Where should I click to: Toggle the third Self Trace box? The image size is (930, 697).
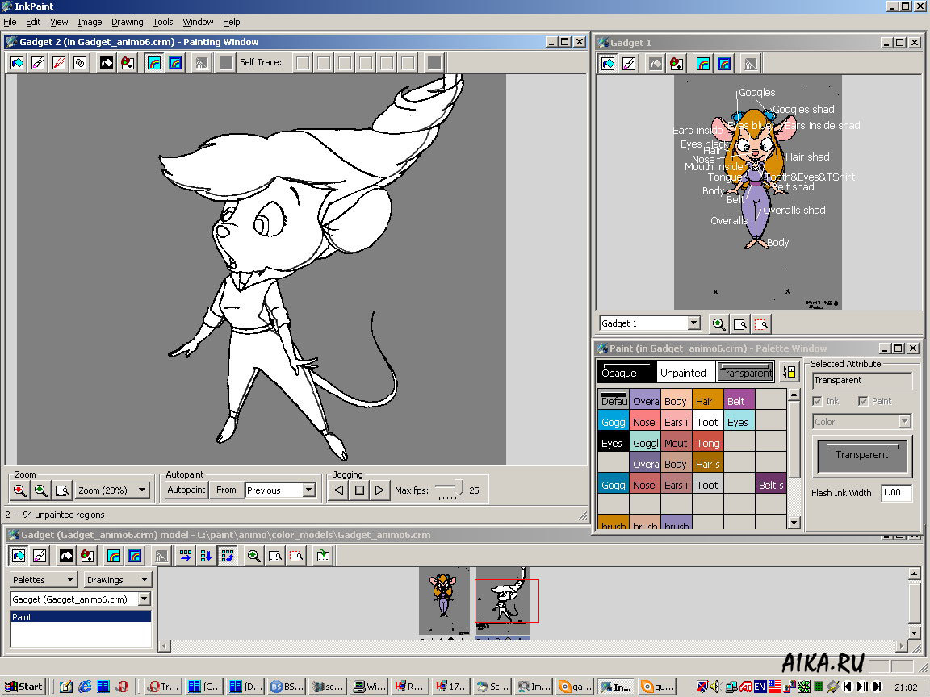pos(346,63)
